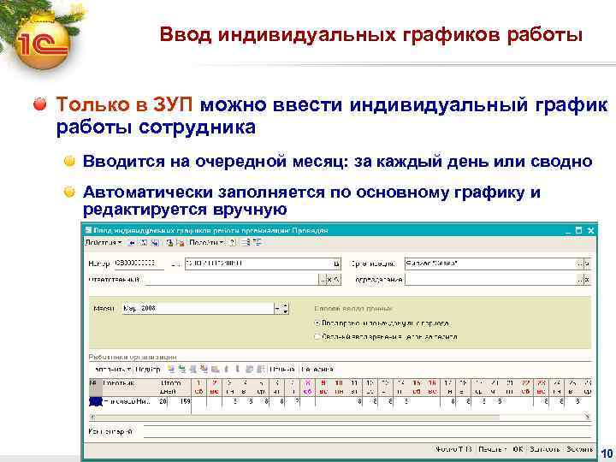Clear the Подразделение field with its x button
This screenshot has height=462, width=616.
(x=587, y=280)
